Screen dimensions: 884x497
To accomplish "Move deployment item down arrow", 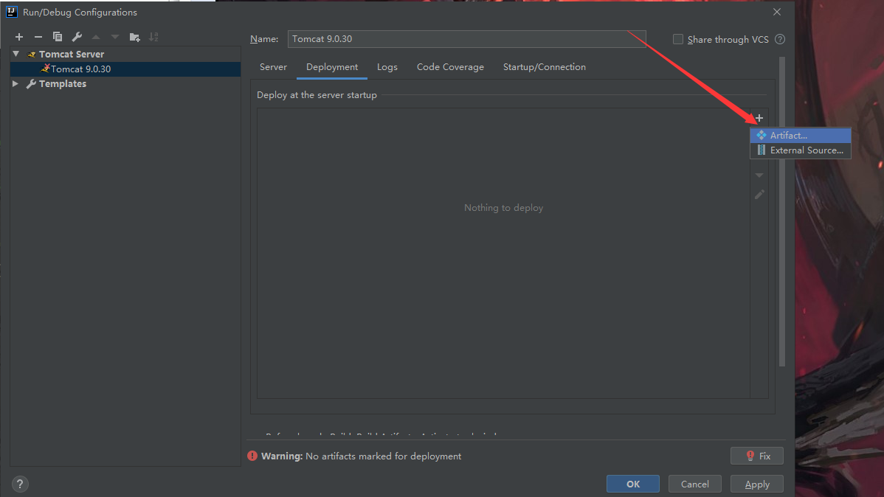I will (x=759, y=175).
